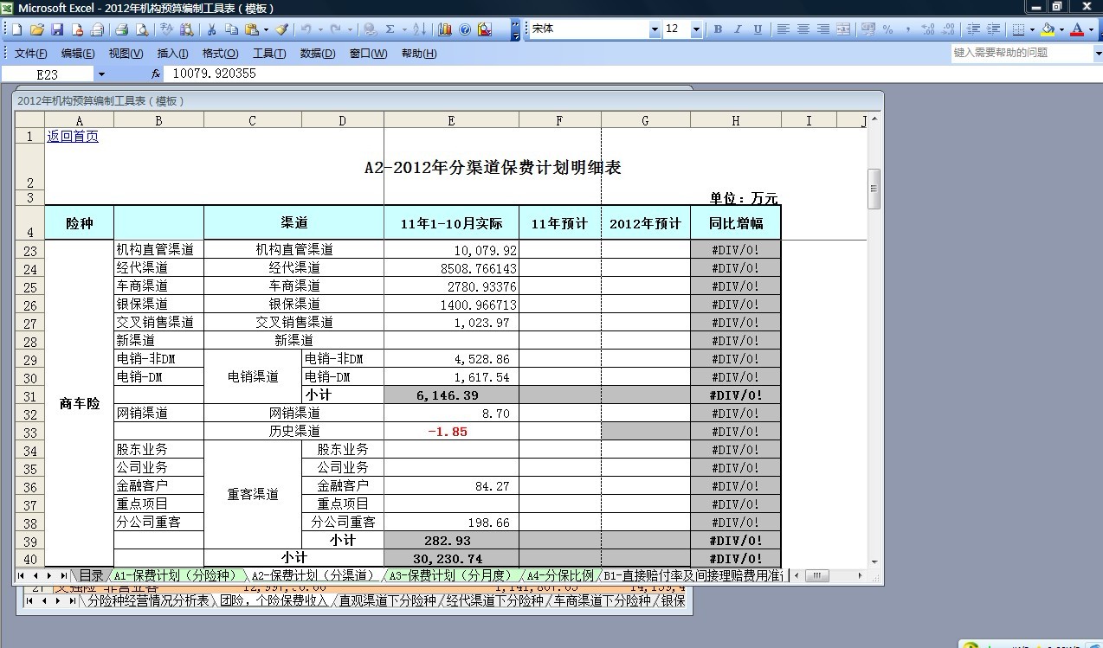1103x648 pixels.
Task: Open the font size dropdown
Action: [x=698, y=29]
